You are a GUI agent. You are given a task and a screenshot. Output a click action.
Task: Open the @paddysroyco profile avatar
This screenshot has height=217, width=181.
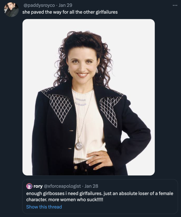coord(11,10)
